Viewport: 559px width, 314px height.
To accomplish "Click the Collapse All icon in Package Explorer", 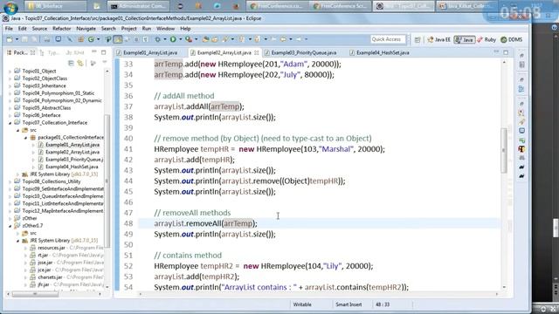I will [x=71, y=64].
